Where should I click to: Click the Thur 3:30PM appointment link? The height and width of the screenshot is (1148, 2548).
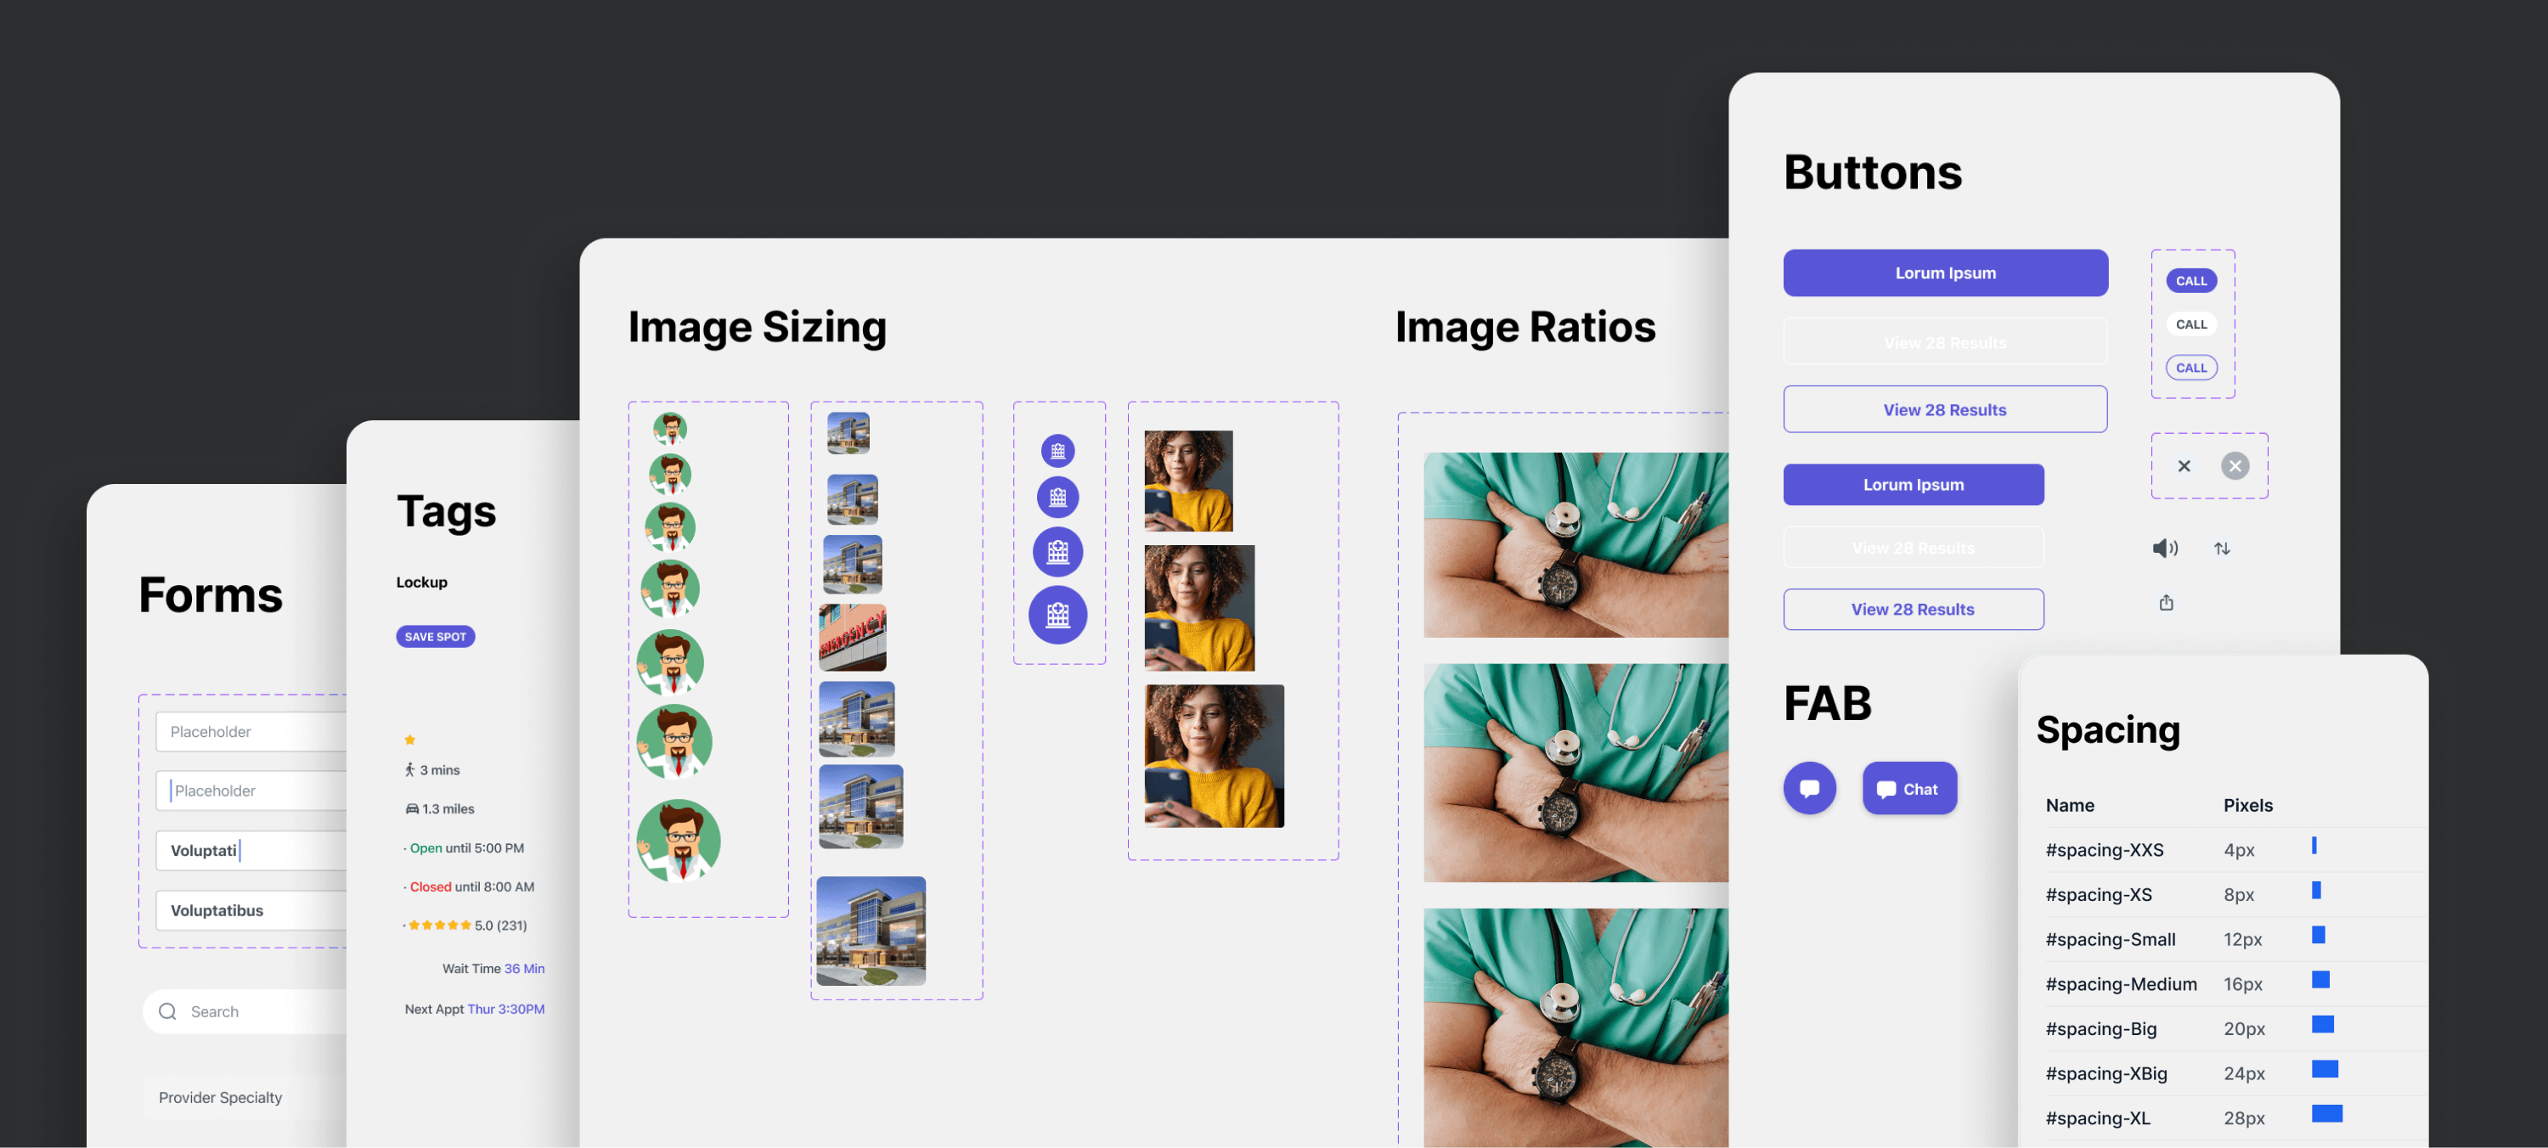click(505, 1010)
